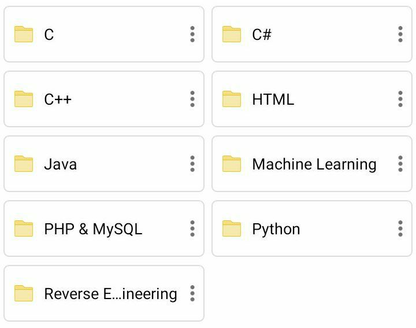The image size is (416, 328).
Task: Open the three-dot menu for C# folder
Action: click(400, 34)
